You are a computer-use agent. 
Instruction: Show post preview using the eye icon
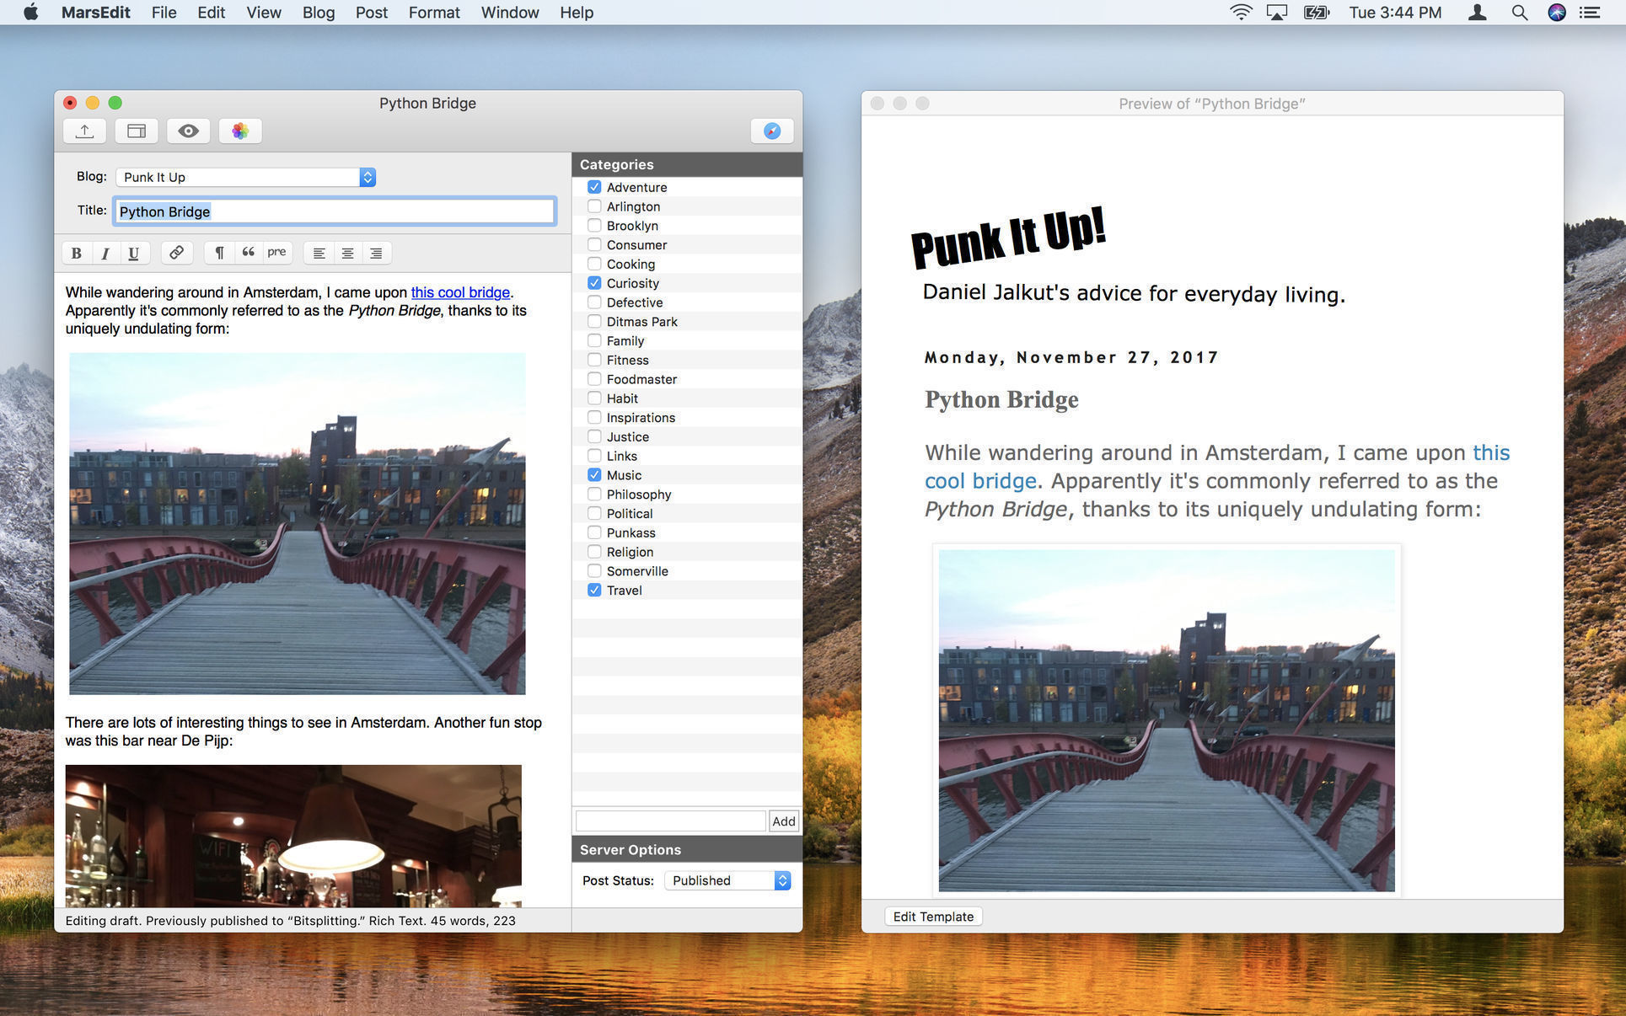pyautogui.click(x=188, y=131)
